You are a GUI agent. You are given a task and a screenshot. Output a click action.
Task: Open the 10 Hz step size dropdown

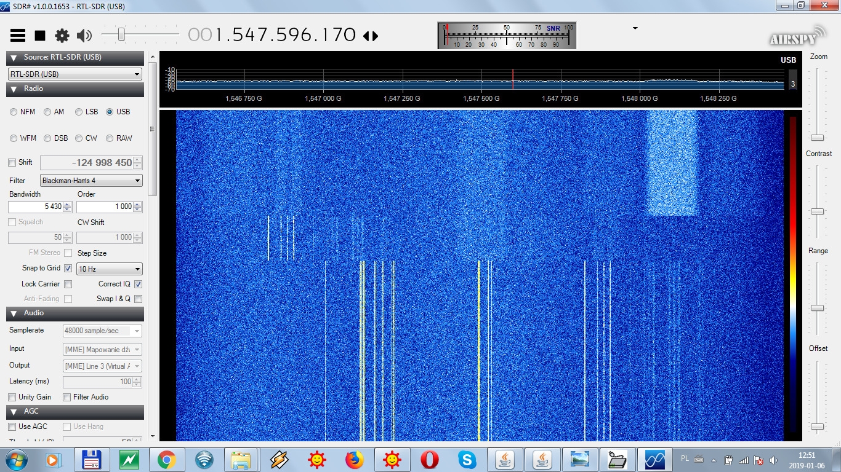pos(110,269)
